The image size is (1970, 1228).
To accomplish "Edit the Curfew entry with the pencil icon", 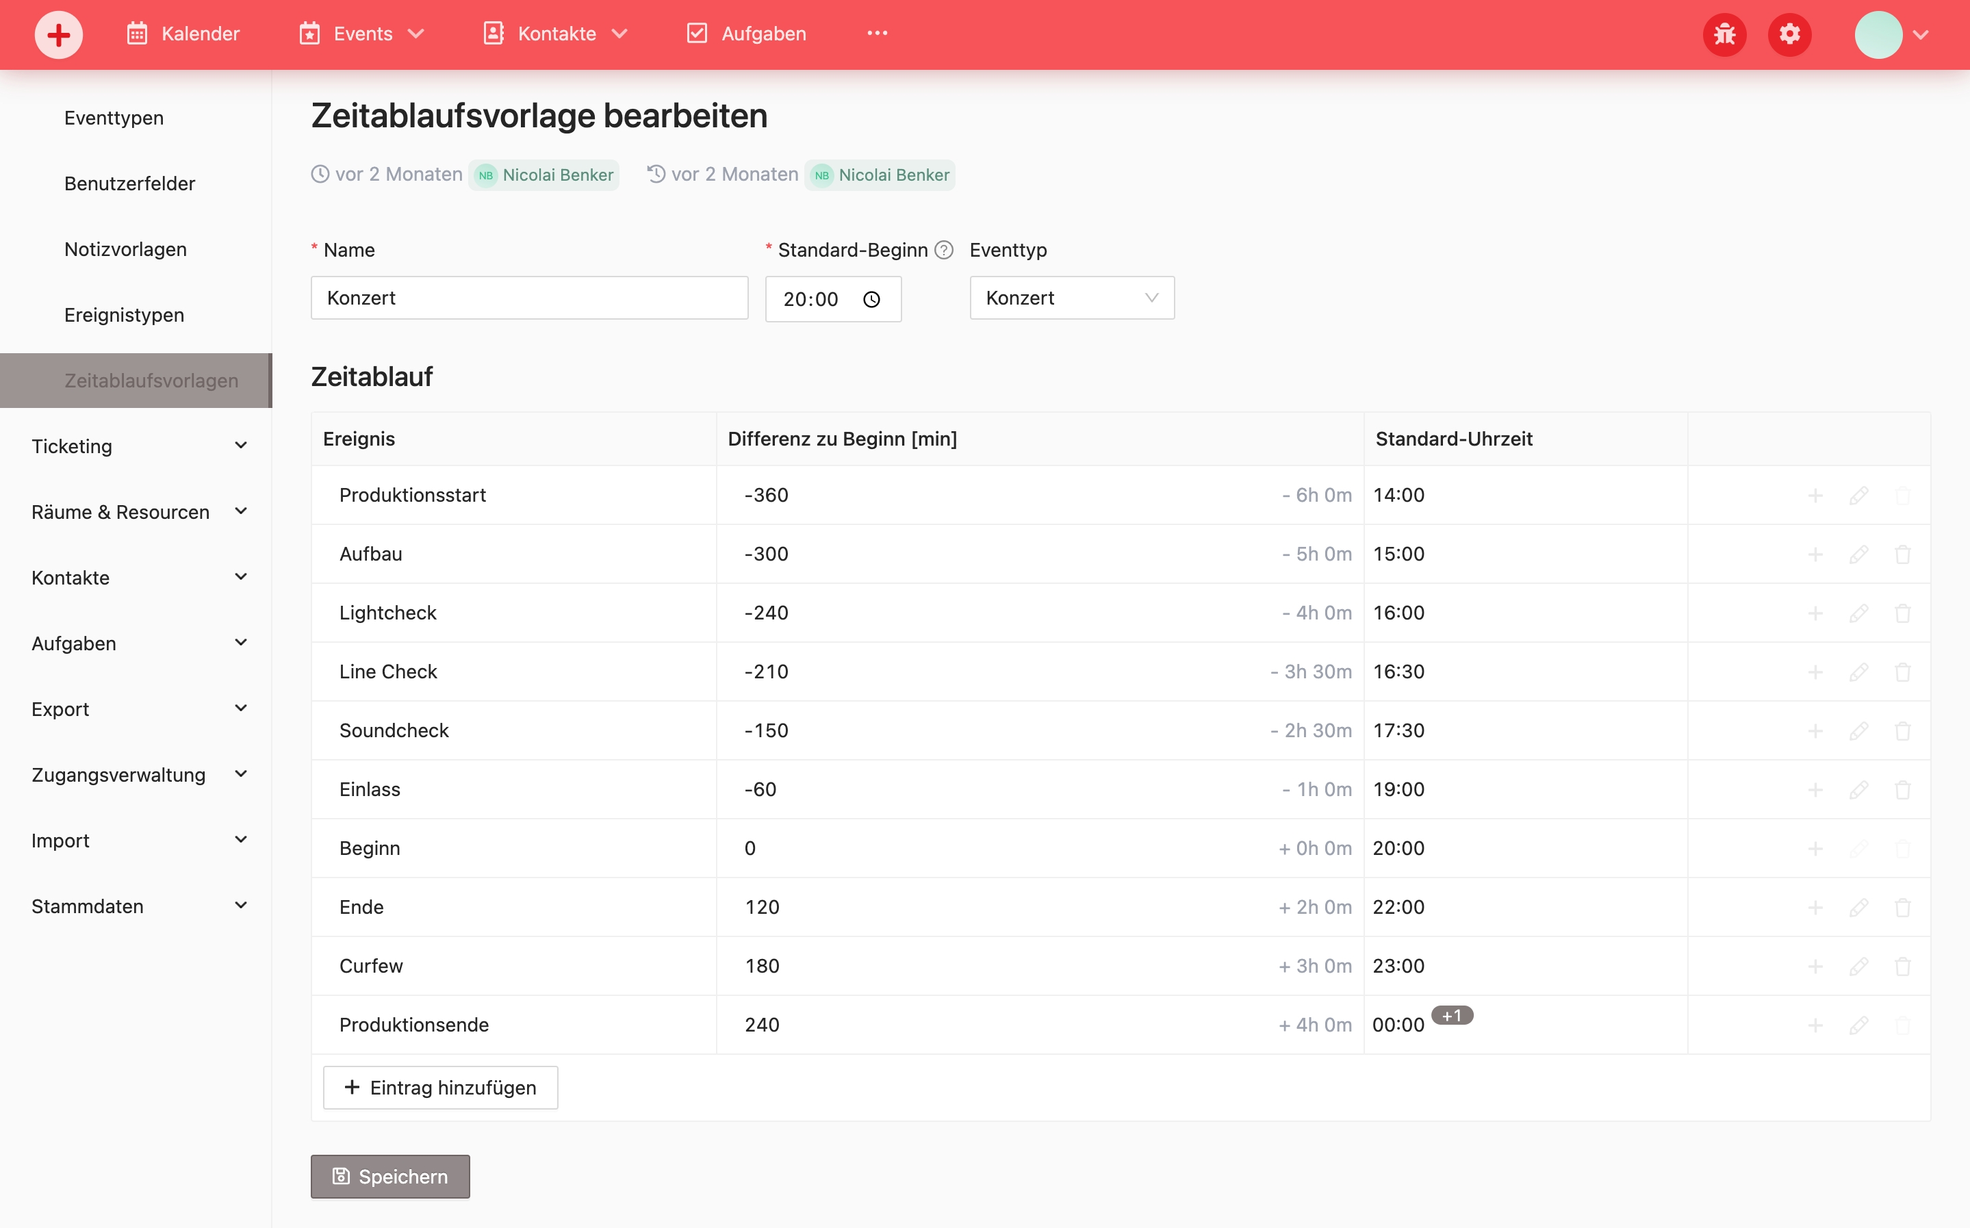I will 1858,967.
